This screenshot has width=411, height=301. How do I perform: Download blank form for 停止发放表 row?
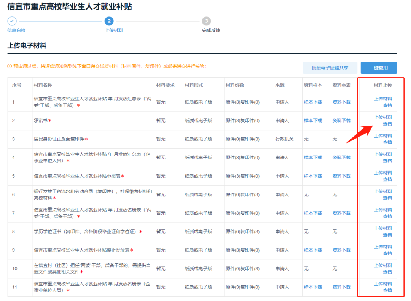tap(341, 250)
